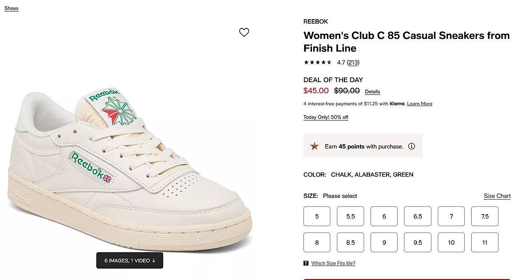The image size is (525, 280).
Task: Click the Today Only 50% off link
Action: pyautogui.click(x=326, y=117)
